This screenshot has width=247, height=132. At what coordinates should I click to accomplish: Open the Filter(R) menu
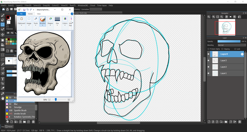(x=28, y=5)
